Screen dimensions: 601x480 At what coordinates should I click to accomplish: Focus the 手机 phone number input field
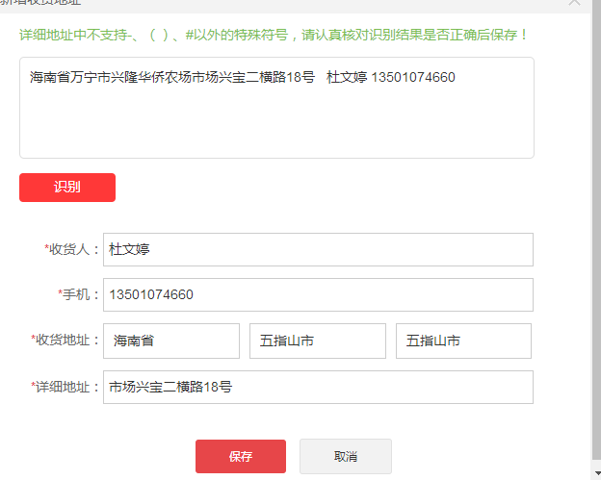pyautogui.click(x=318, y=294)
